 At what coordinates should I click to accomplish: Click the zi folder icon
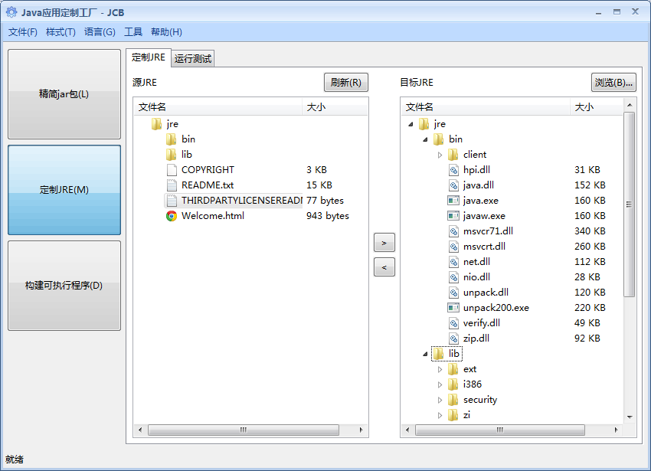pos(453,415)
